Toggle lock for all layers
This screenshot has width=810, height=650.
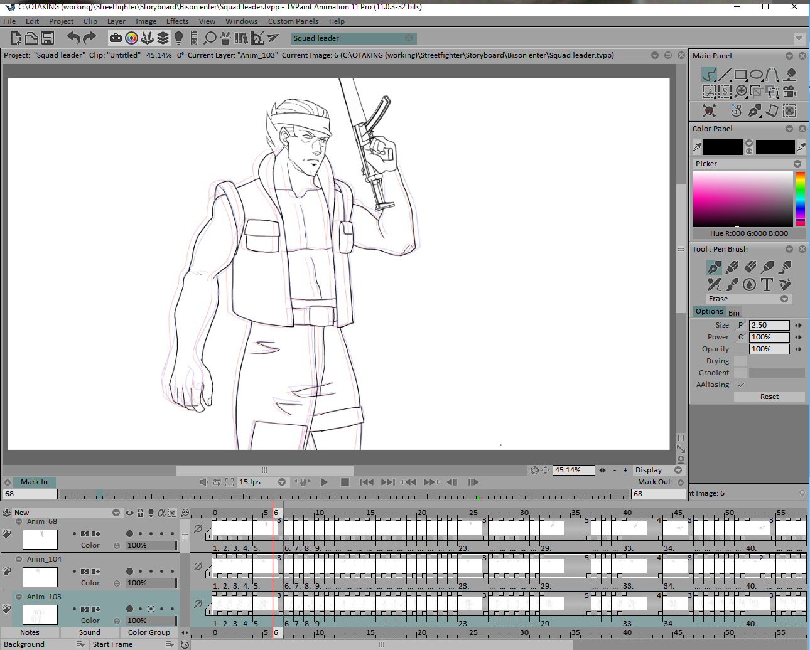point(140,513)
